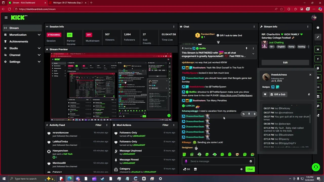Click taskbar search box
Viewport: 324px width, 182px height.
[32, 179]
